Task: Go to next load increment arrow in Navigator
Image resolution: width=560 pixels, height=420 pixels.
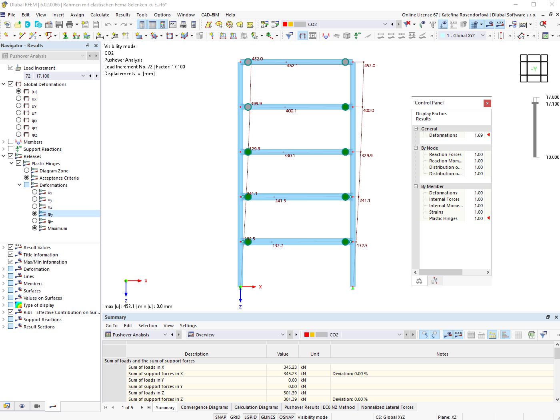Action: click(96, 76)
